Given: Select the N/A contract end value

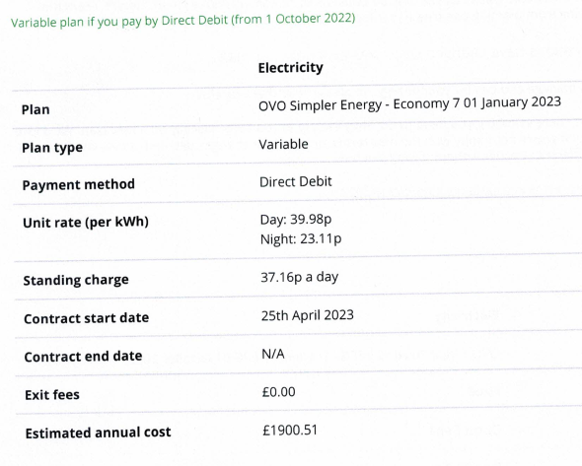Looking at the screenshot, I should tap(273, 354).
